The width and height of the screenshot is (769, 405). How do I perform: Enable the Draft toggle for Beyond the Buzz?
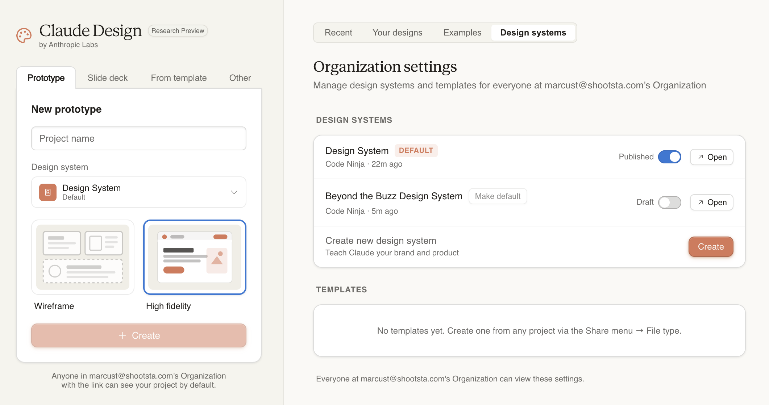669,202
